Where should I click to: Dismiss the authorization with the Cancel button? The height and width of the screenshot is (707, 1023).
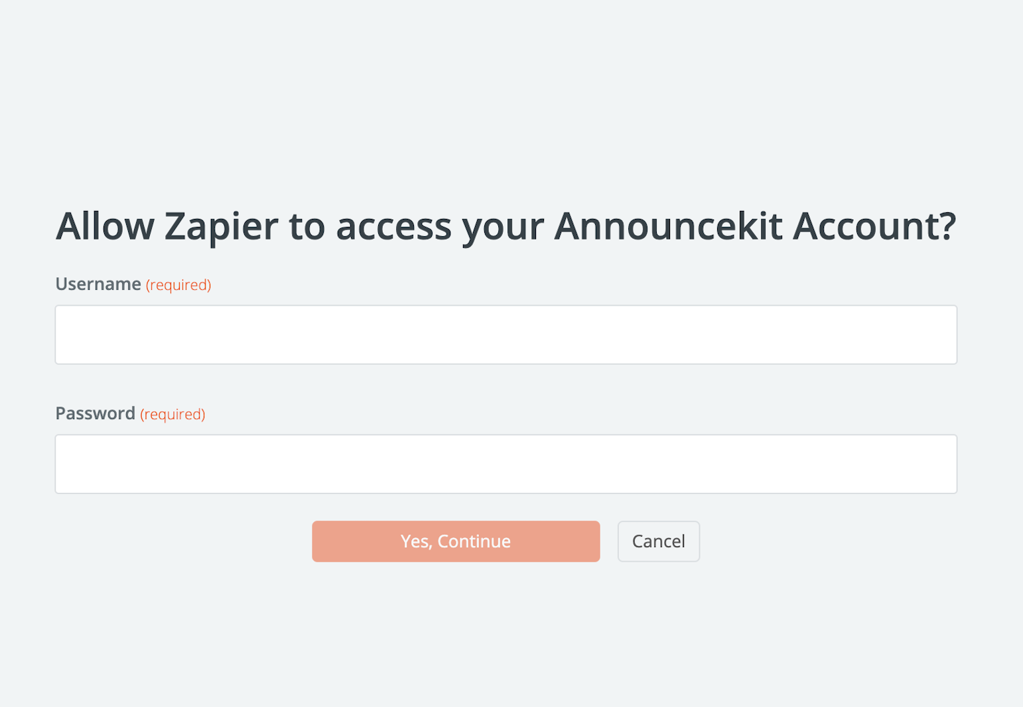(658, 541)
